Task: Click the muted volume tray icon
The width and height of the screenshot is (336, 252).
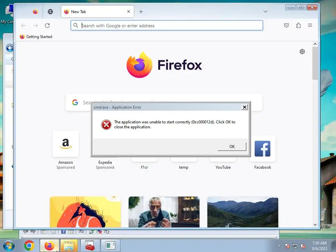Action: pos(303,246)
